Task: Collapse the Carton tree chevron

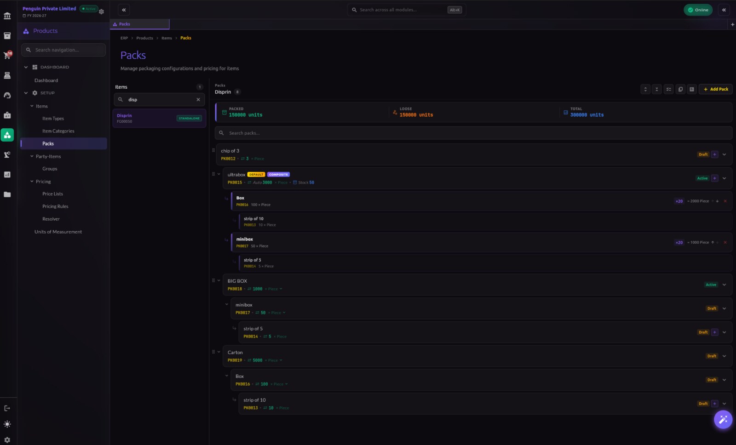Action: pos(219,352)
